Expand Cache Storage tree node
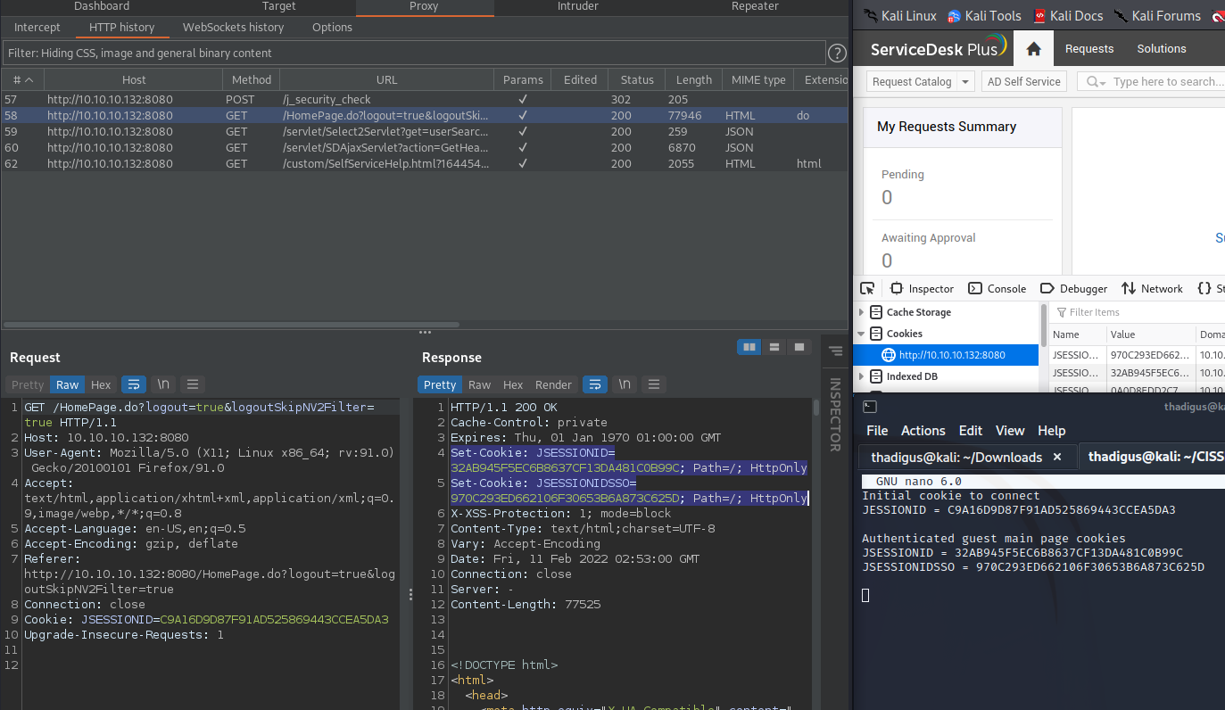The height and width of the screenshot is (710, 1225). pos(862,312)
